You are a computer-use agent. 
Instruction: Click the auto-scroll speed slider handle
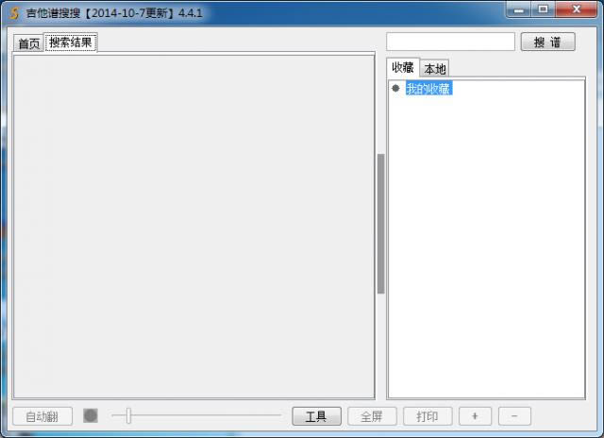coord(128,415)
